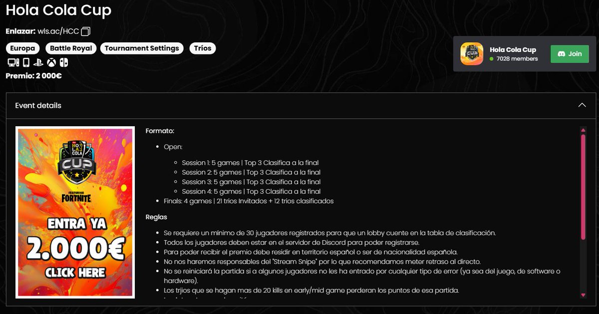
Task: Click the Nintendo Switch platform icon
Action: pos(64,63)
